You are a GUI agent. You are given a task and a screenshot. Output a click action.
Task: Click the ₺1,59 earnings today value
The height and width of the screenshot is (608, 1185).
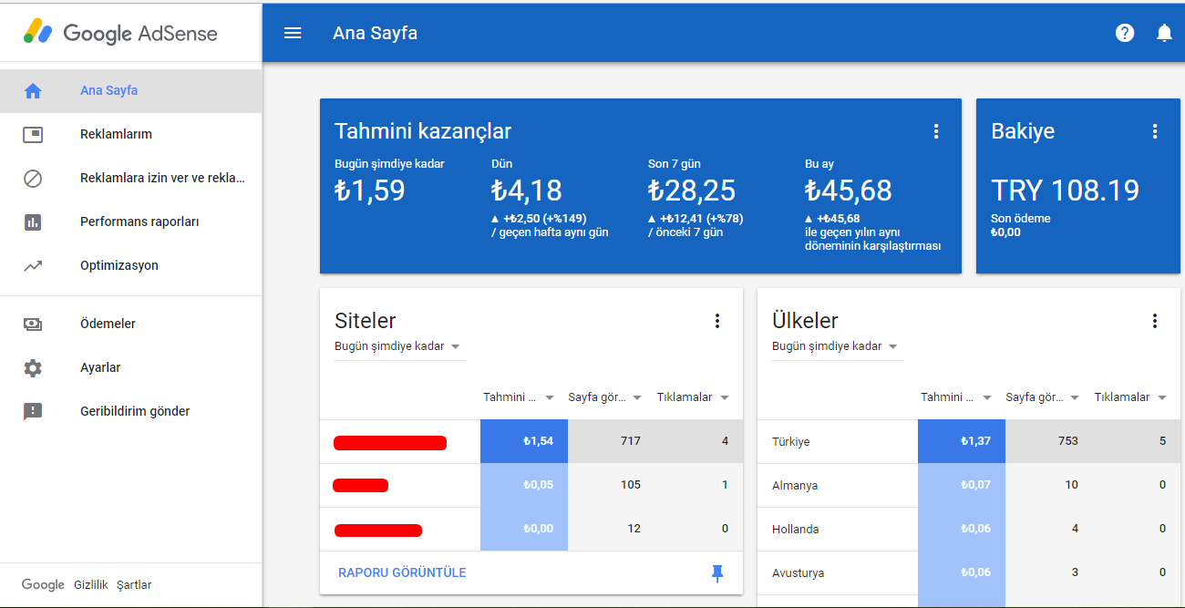pyautogui.click(x=370, y=191)
